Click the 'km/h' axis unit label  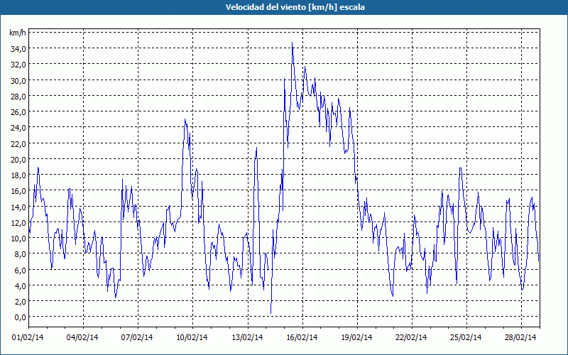click(x=17, y=33)
